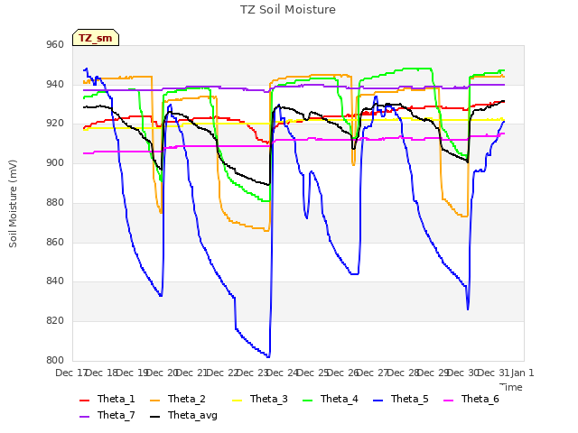
Task: Toggle Theta_avg legend entry
Action: 183,415
